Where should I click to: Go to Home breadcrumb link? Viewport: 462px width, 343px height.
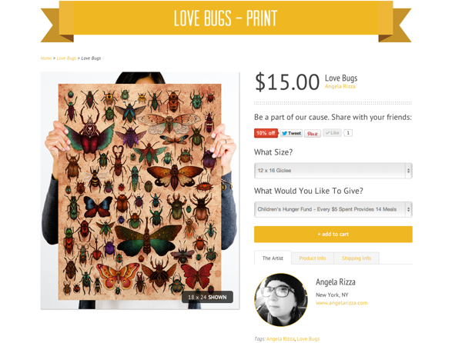(x=46, y=58)
